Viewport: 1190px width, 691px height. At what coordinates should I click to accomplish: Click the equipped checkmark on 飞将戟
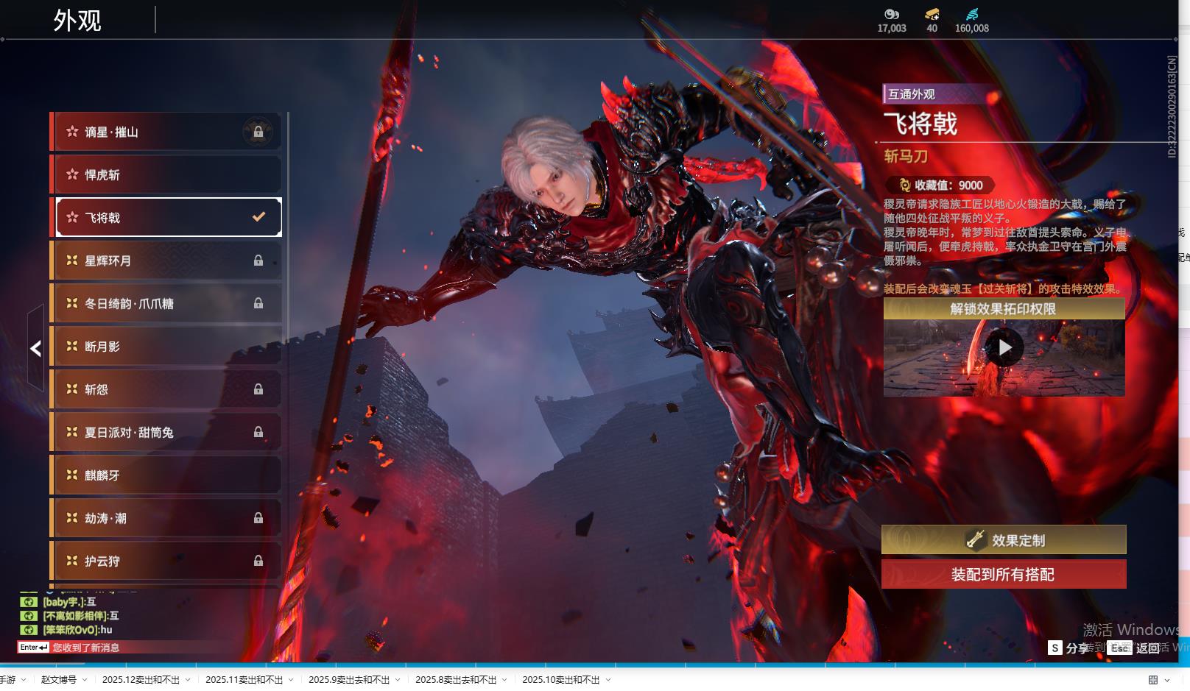[258, 217]
